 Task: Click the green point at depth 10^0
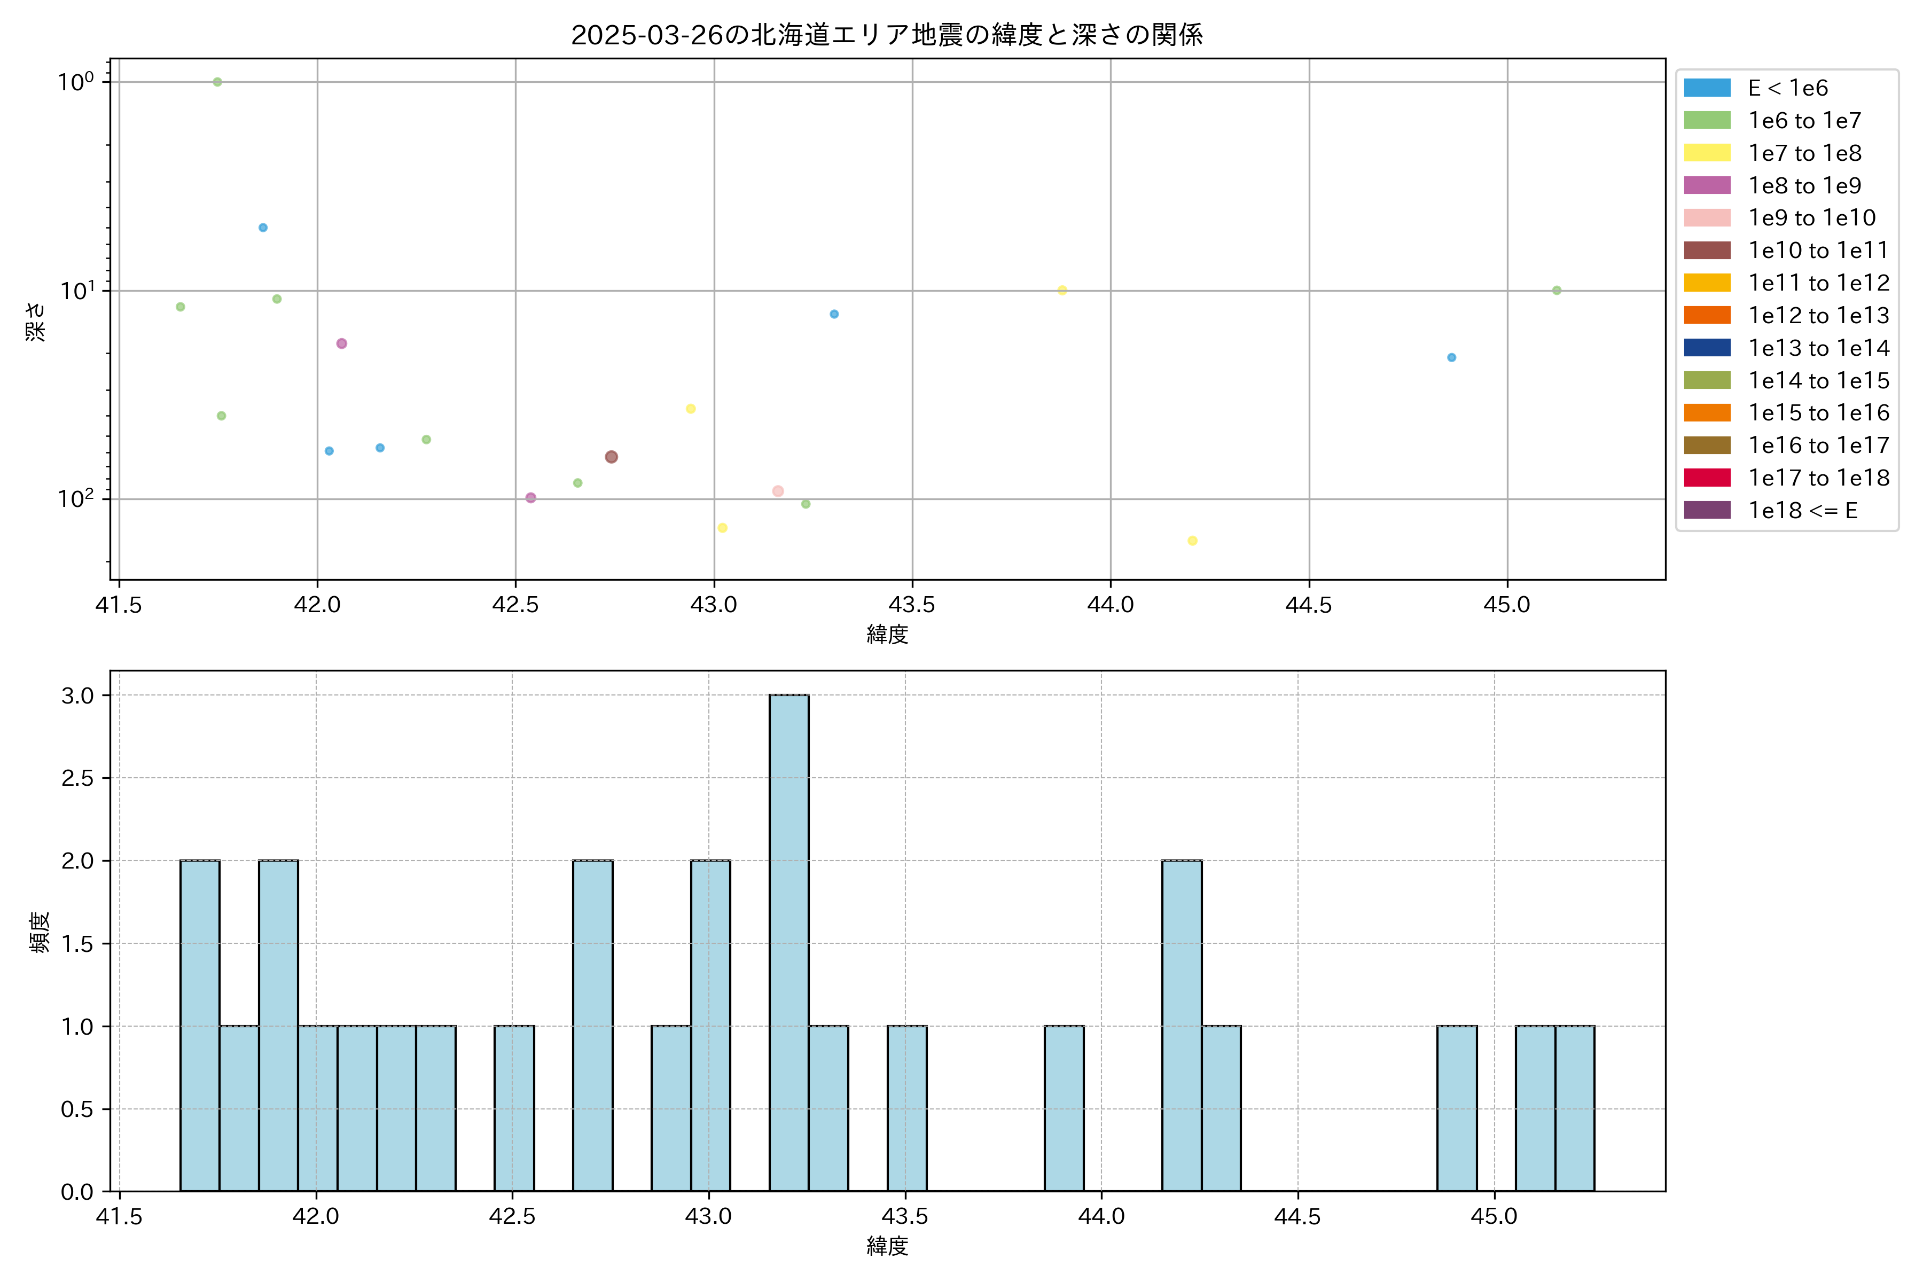[x=217, y=82]
